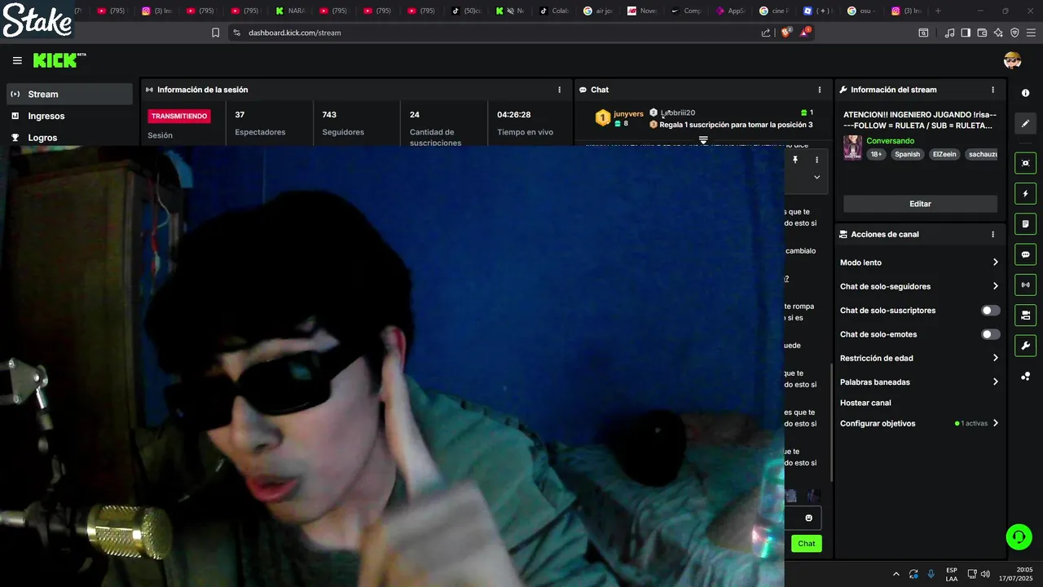Open the Brave VPN shield icon

1014,33
